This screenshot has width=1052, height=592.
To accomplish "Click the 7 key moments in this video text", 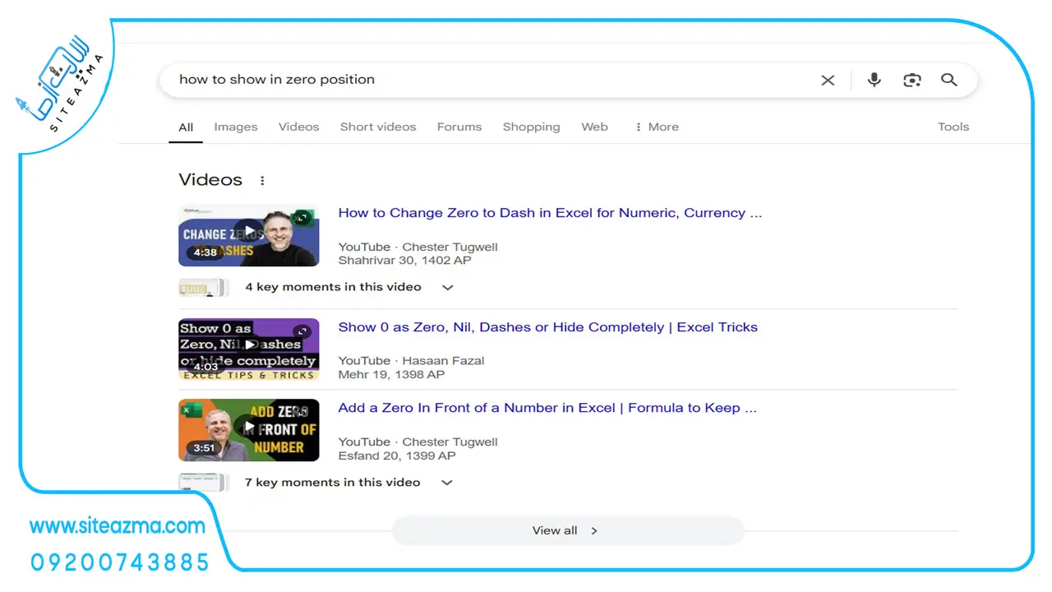I will pos(333,483).
